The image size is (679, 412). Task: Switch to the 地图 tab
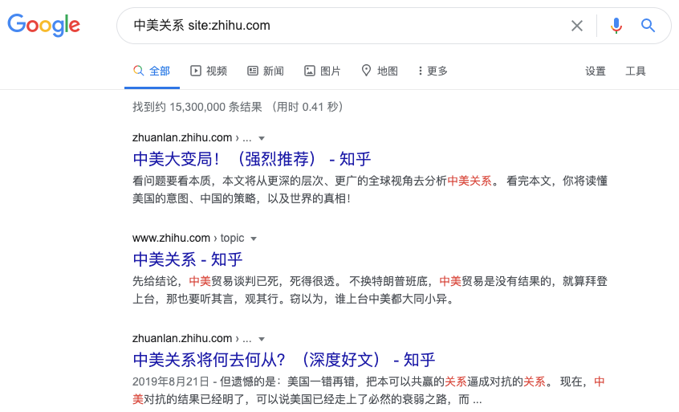pyautogui.click(x=380, y=71)
